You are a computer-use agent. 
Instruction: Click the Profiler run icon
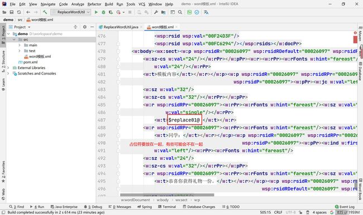(x=118, y=12)
